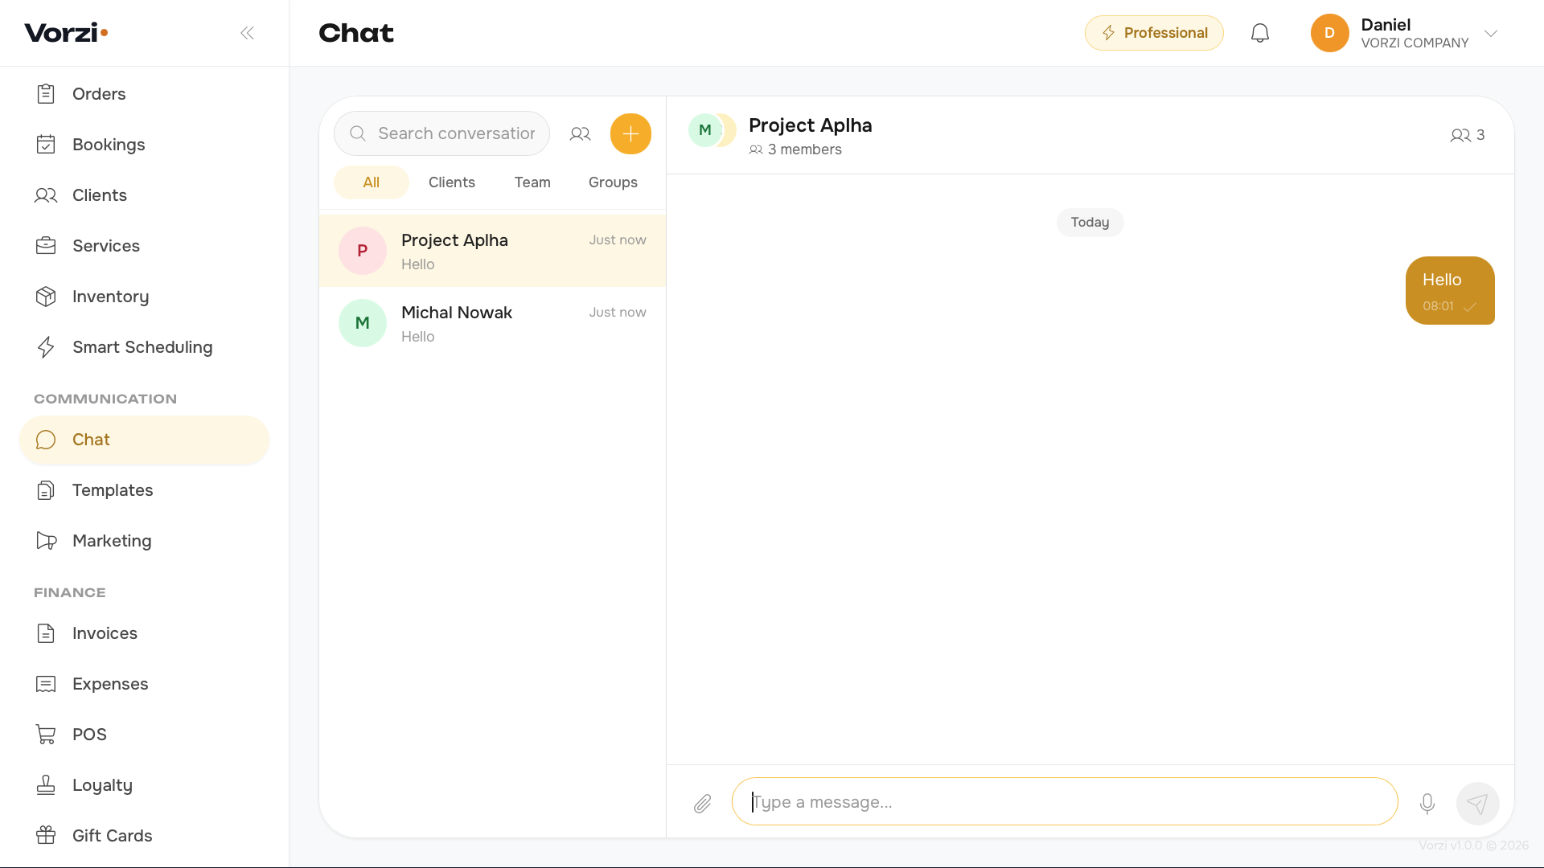The width and height of the screenshot is (1544, 868).
Task: Switch to the Team conversations tab
Action: click(532, 182)
